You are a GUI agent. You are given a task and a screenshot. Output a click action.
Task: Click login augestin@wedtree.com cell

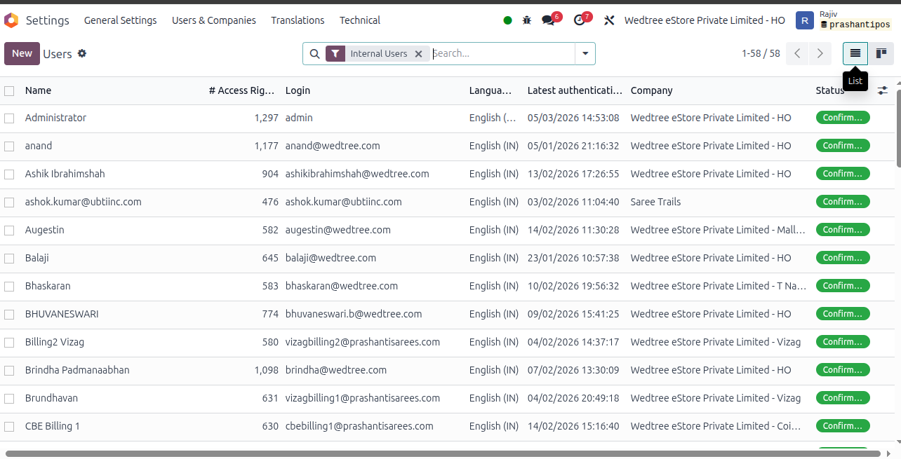pyautogui.click(x=338, y=230)
